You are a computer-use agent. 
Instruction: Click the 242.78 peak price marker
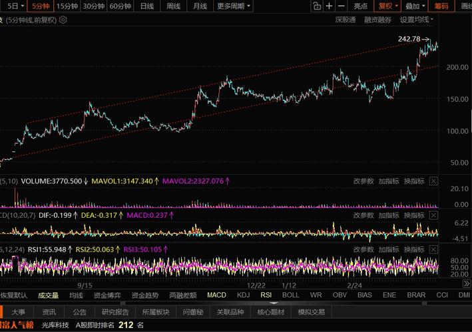pos(409,39)
